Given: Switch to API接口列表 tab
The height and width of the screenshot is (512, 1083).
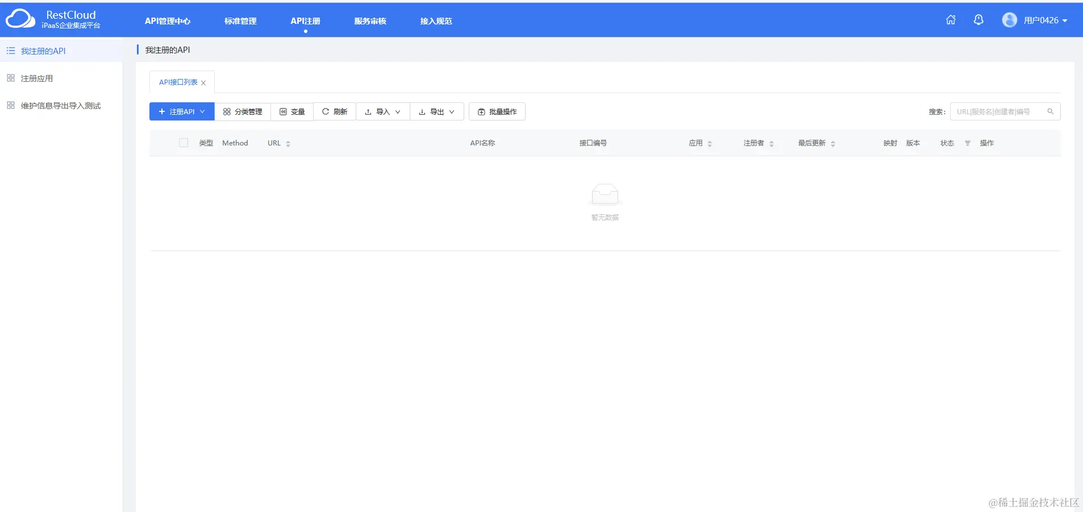Looking at the screenshot, I should point(178,82).
